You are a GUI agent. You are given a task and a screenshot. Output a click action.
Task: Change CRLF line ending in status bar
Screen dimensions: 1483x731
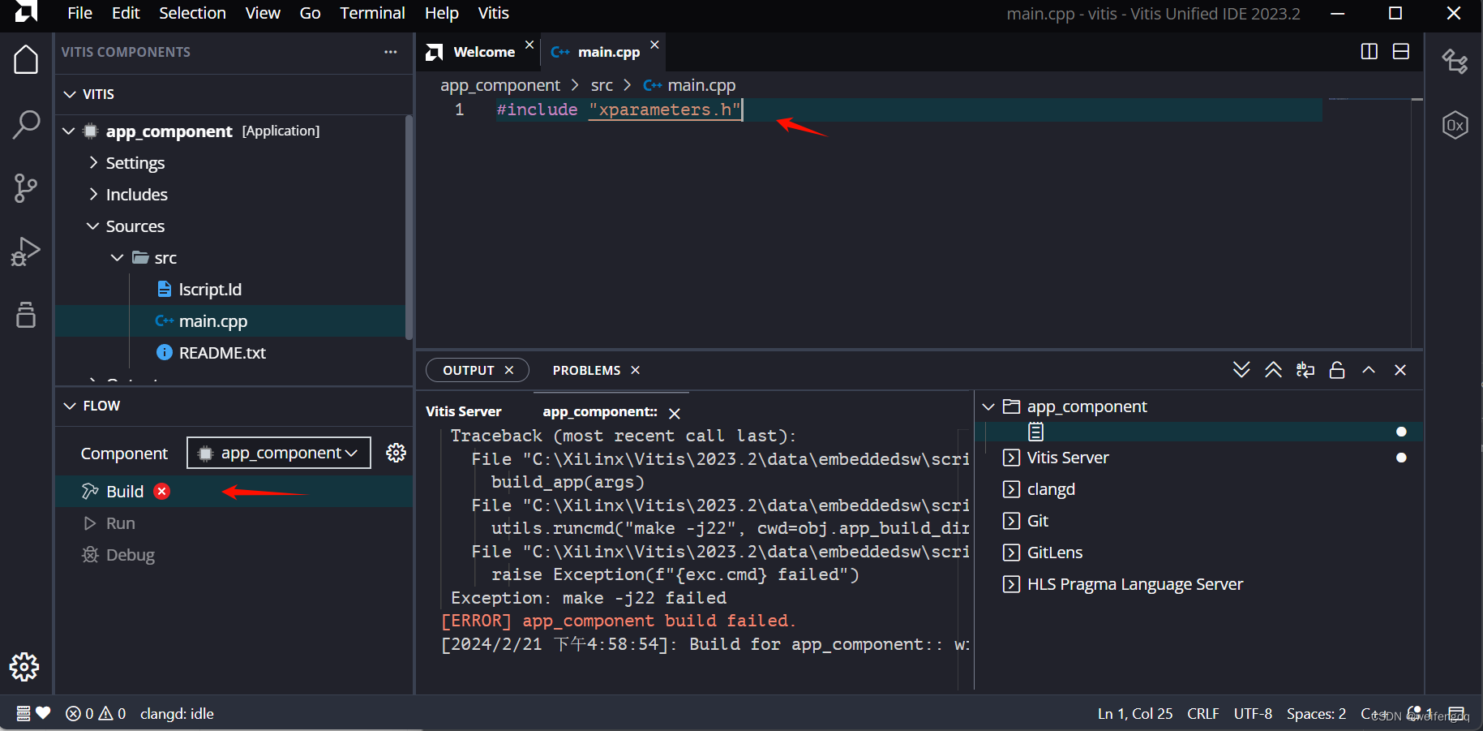click(x=1203, y=713)
